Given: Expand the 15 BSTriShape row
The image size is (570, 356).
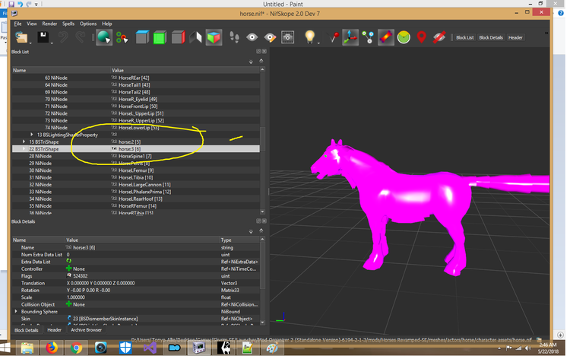Looking at the screenshot, I should 24,141.
